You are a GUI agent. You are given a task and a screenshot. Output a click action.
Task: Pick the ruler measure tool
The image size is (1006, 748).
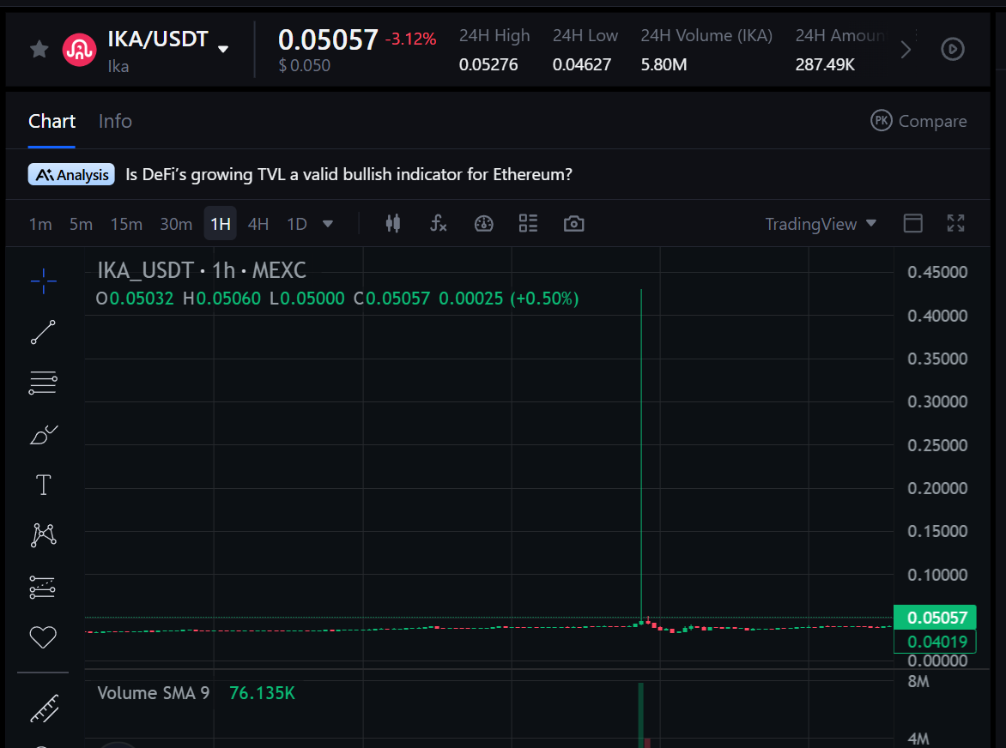(43, 709)
